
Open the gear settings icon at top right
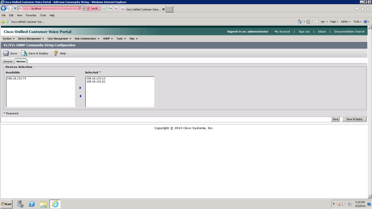pos(368,9)
